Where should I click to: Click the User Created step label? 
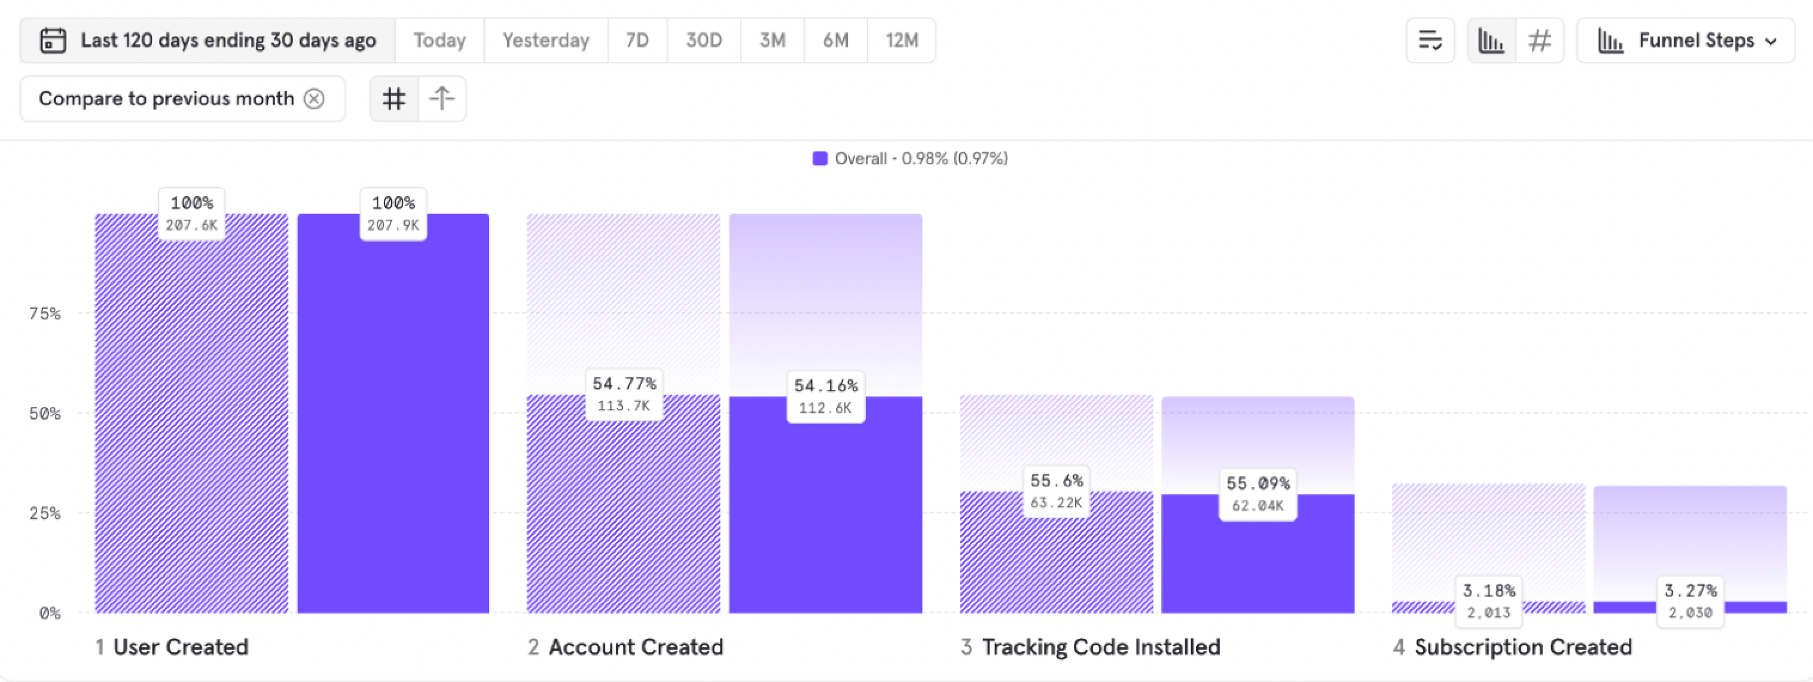pyautogui.click(x=181, y=647)
